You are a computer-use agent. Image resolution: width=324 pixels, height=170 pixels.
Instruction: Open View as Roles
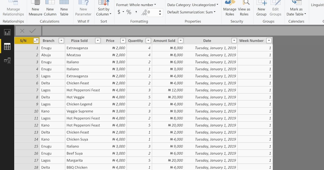click(244, 9)
